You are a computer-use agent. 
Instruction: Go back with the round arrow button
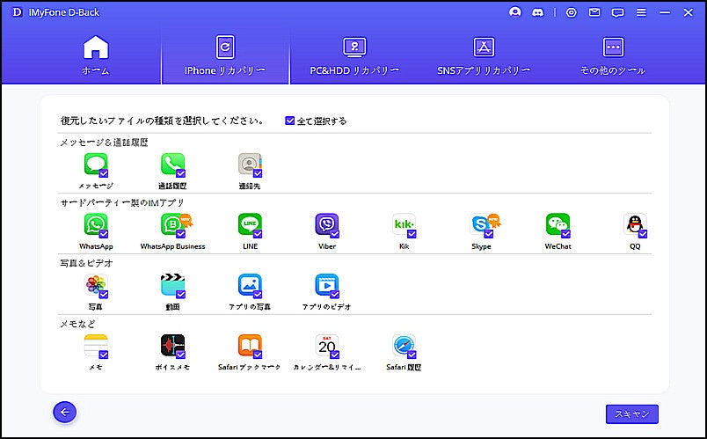pos(64,412)
